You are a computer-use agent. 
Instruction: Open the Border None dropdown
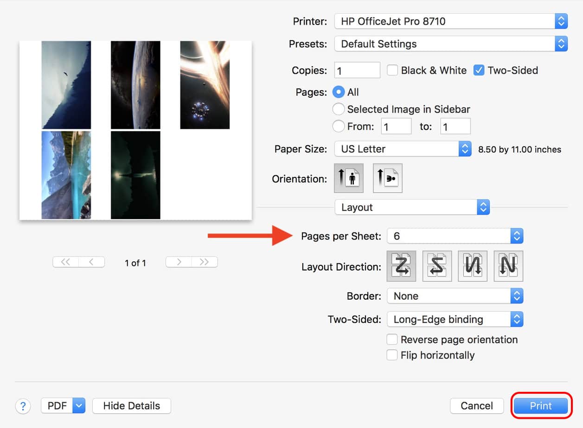[455, 296]
